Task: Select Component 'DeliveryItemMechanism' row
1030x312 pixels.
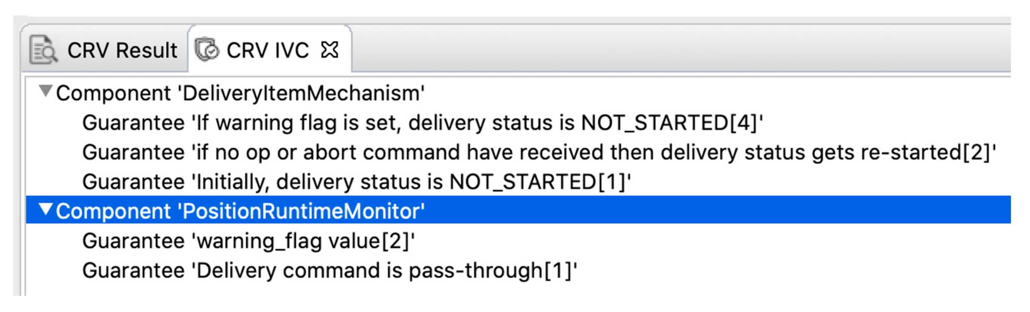Action: [x=240, y=94]
